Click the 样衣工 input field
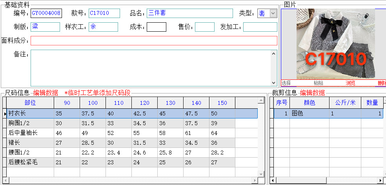386x185 pixels. click(104, 27)
